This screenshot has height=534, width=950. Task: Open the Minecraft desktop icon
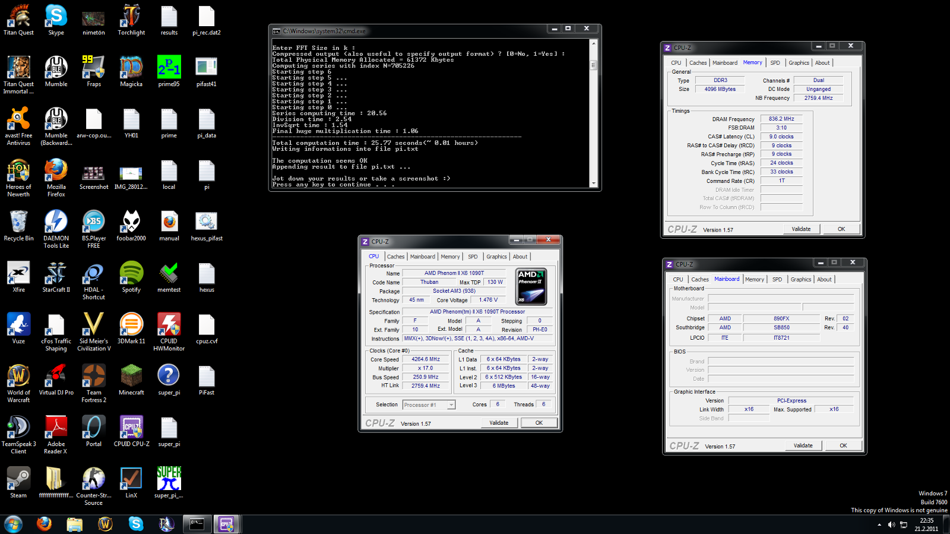(x=131, y=380)
